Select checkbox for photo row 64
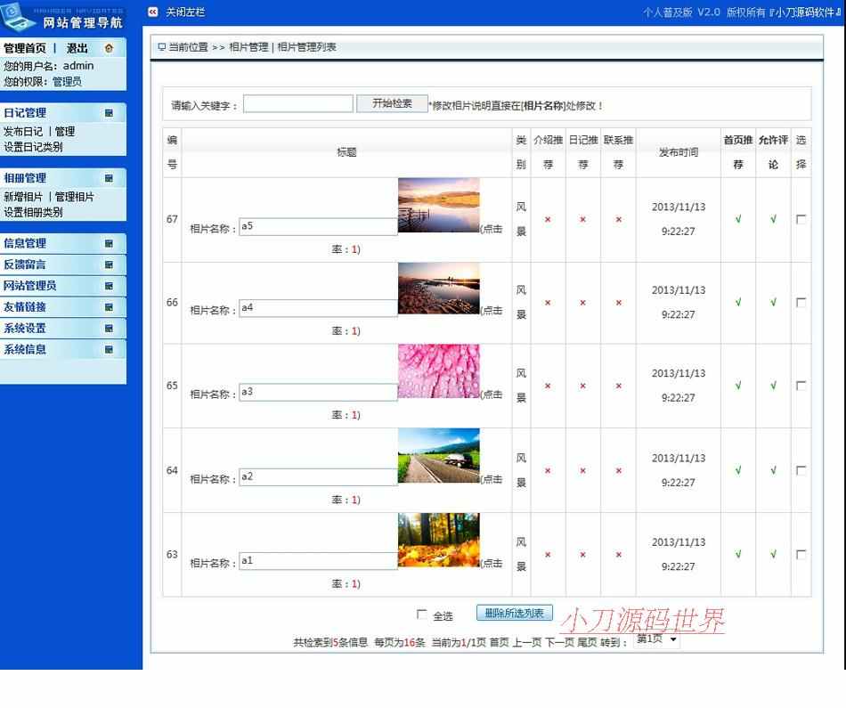Image resolution: width=846 pixels, height=708 pixels. [x=801, y=470]
